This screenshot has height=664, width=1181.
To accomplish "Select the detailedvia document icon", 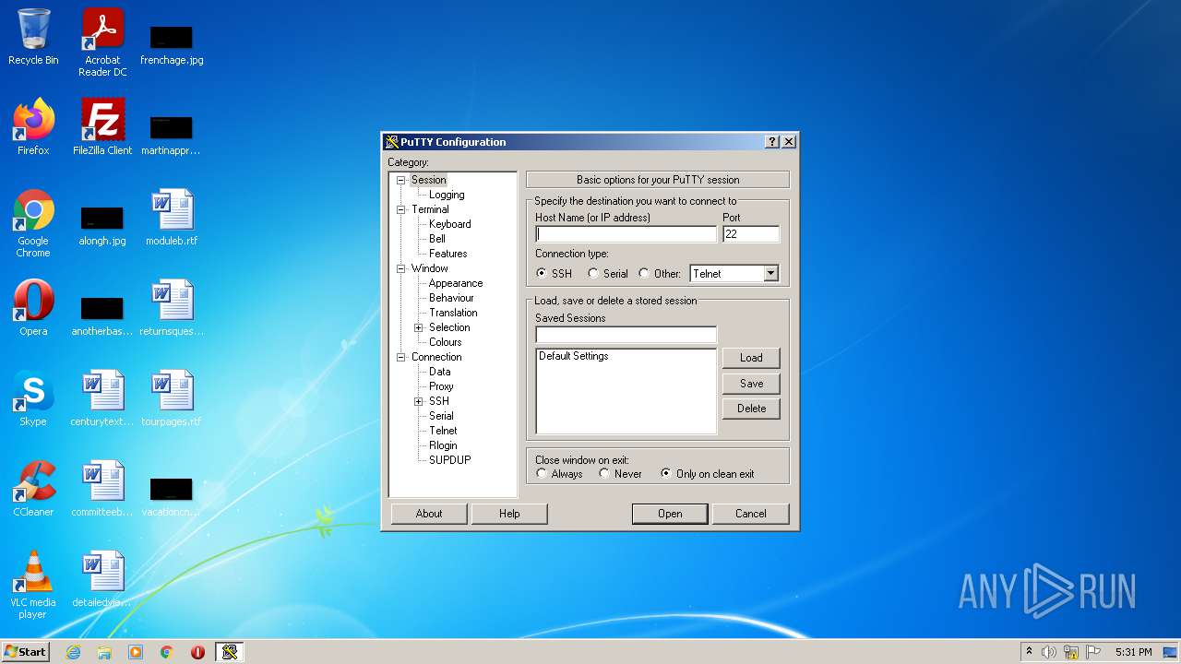I will click(x=102, y=580).
